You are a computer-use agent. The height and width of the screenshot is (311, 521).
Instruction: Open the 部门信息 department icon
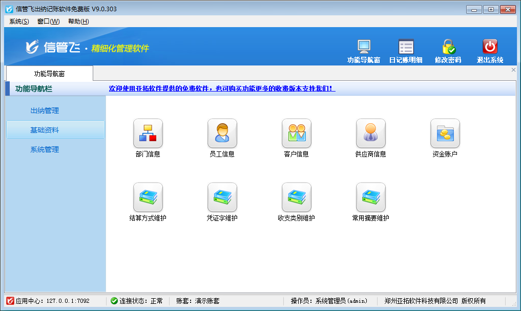coord(148,134)
